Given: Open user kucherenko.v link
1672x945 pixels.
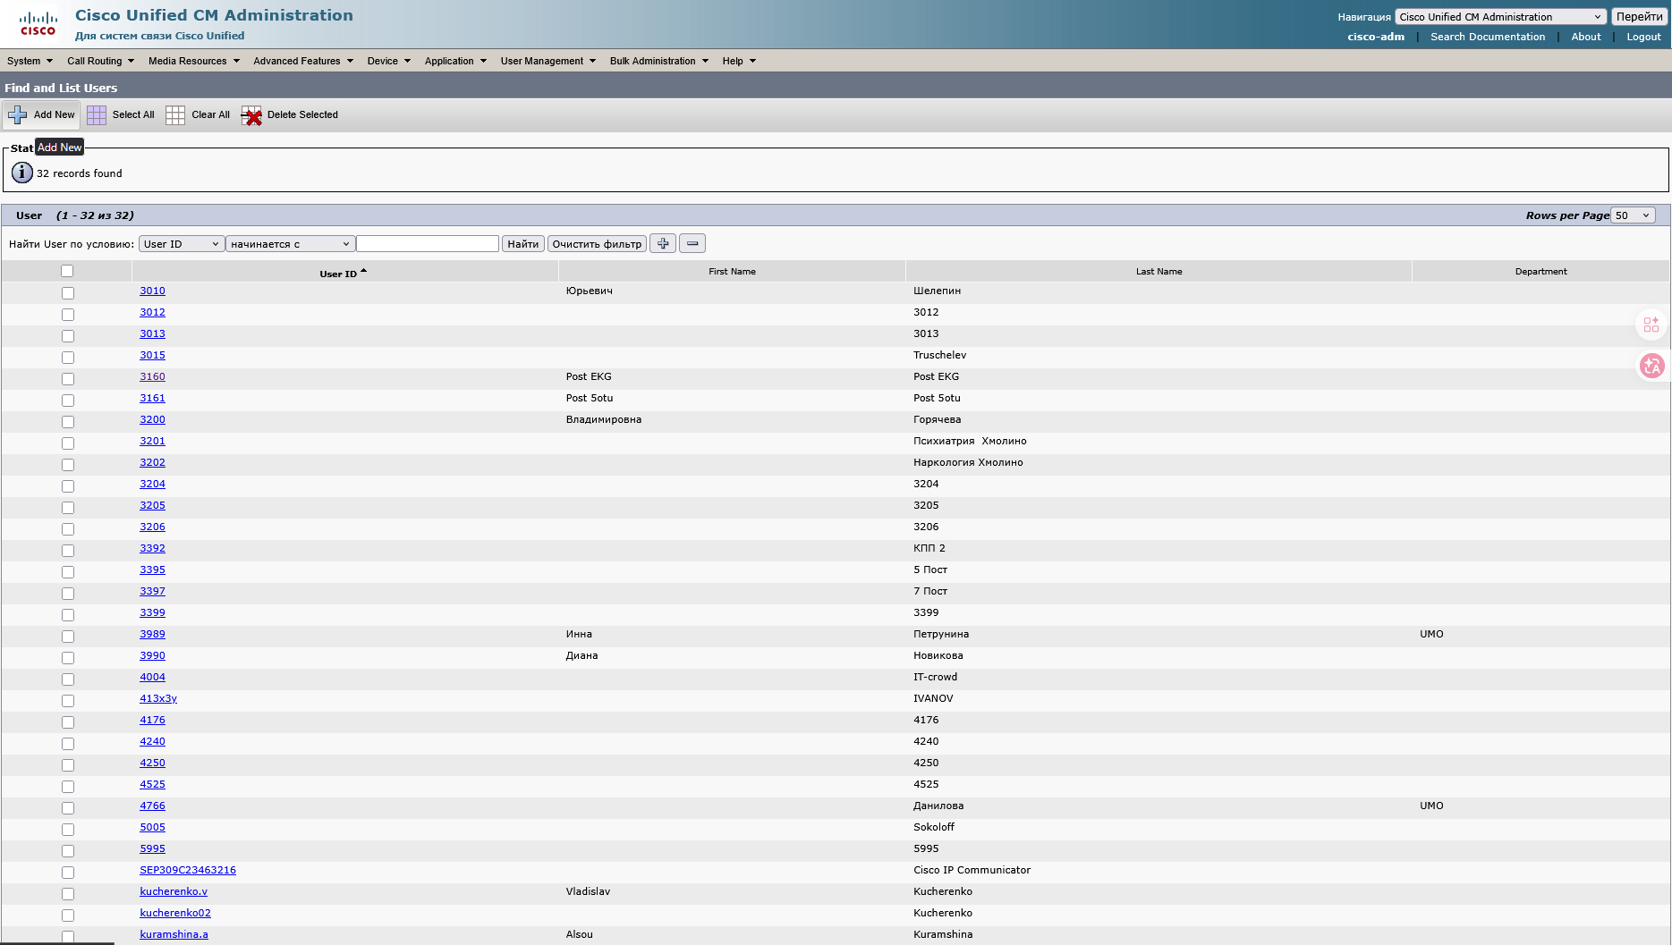Looking at the screenshot, I should [x=174, y=891].
